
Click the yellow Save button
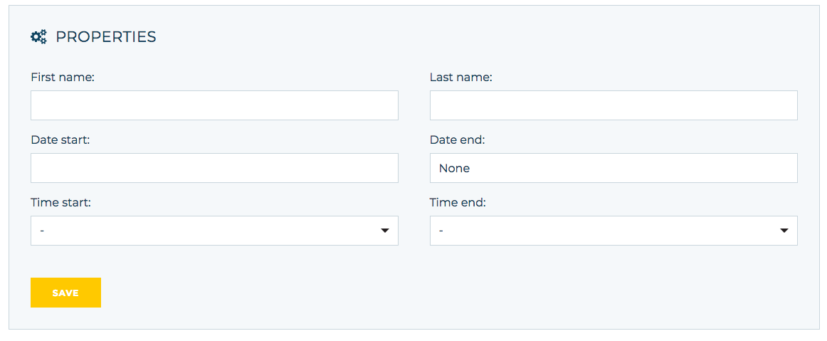[x=65, y=293]
